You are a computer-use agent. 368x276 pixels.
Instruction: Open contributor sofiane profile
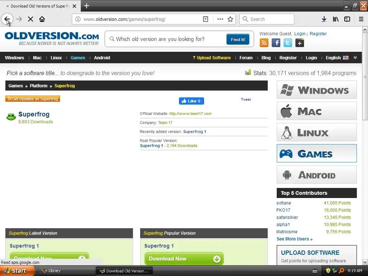[284, 203]
